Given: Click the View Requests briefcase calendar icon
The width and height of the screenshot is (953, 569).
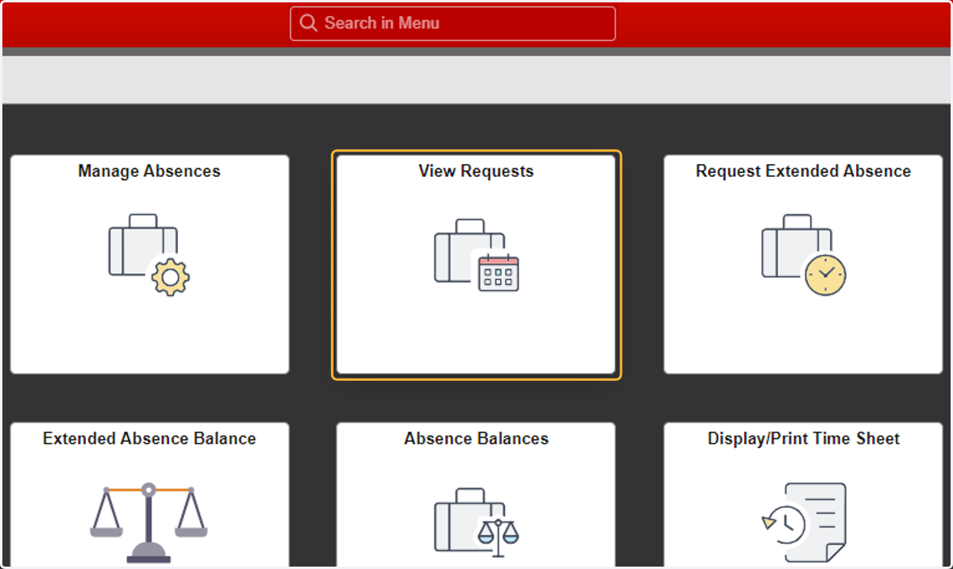Looking at the screenshot, I should pyautogui.click(x=476, y=255).
